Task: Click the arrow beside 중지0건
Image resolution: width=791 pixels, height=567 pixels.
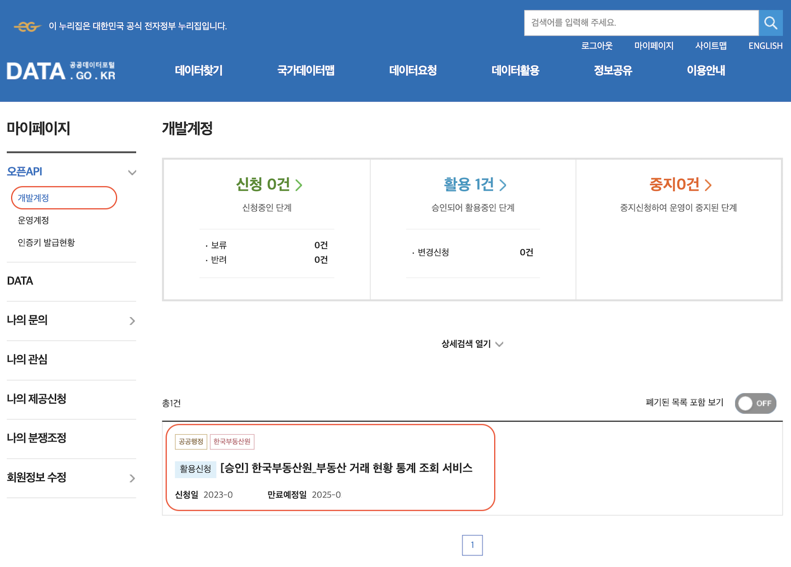Action: (x=708, y=185)
